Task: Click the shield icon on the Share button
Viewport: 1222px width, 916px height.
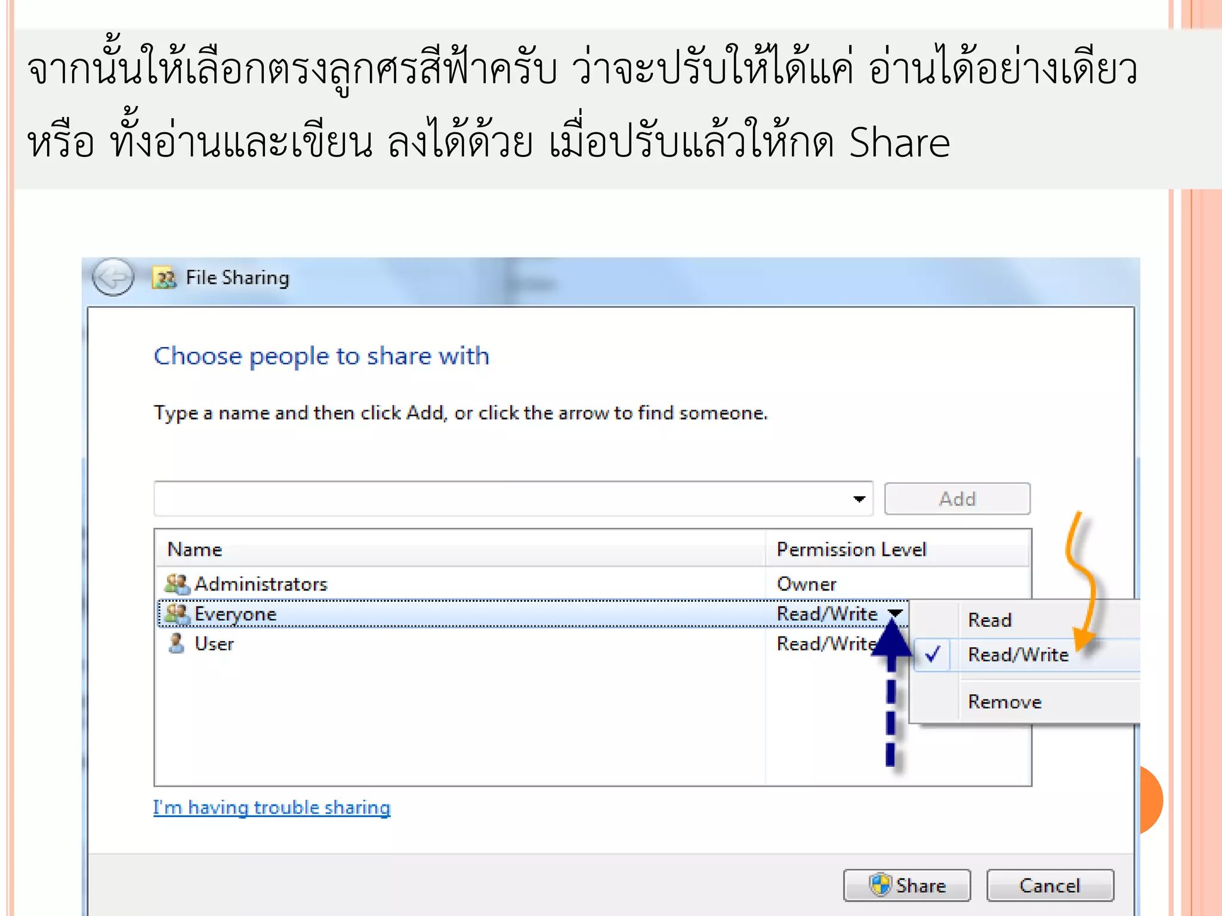Action: [x=880, y=885]
